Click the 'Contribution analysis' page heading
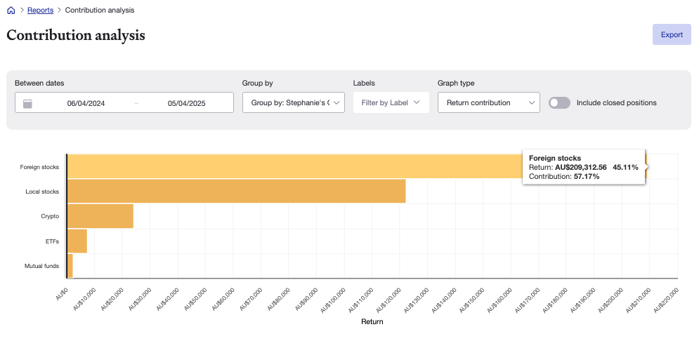 pos(76,34)
